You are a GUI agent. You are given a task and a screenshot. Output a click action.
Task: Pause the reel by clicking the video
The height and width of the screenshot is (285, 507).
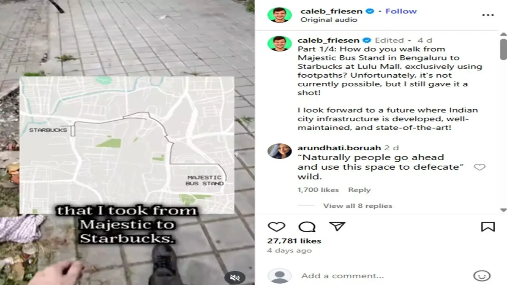[127, 142]
